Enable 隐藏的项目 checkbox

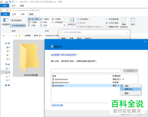click(107, 27)
